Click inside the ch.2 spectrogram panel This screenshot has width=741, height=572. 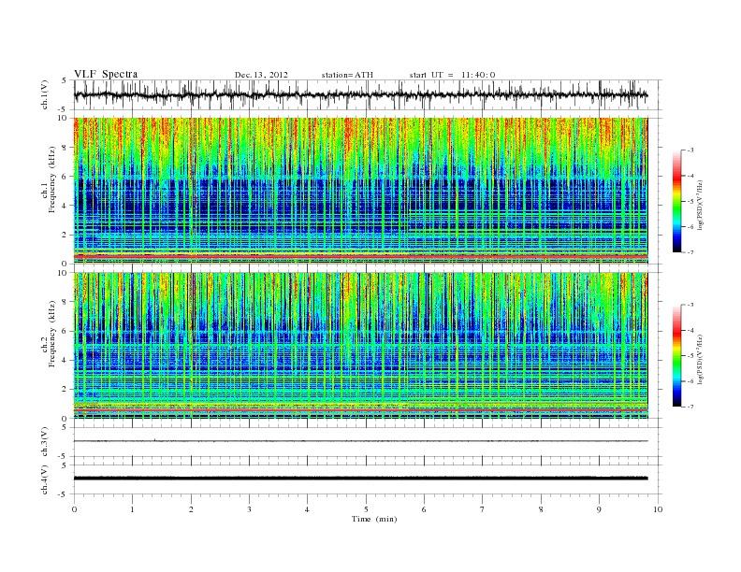[x=360, y=345]
